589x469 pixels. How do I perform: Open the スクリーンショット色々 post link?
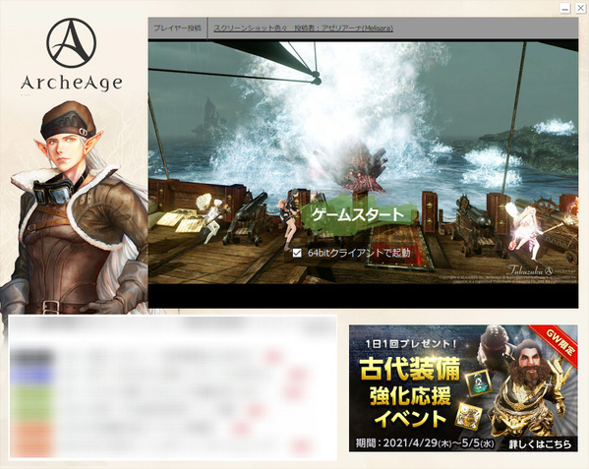[x=303, y=29]
